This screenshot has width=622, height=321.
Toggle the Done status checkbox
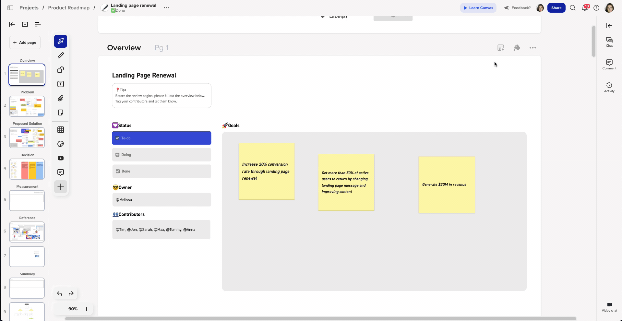pos(117,171)
